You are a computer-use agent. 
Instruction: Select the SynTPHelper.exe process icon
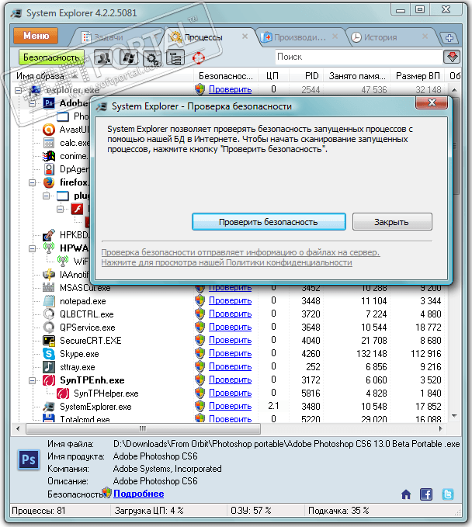tap(63, 394)
